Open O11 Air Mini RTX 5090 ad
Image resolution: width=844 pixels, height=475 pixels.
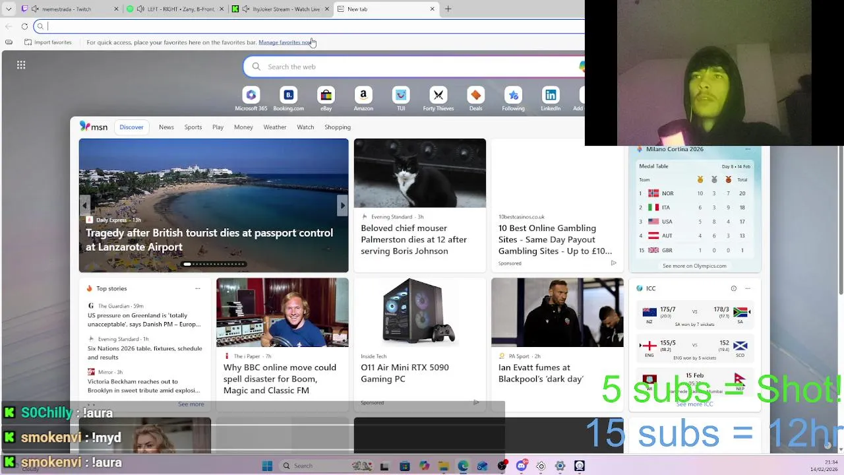pos(405,373)
